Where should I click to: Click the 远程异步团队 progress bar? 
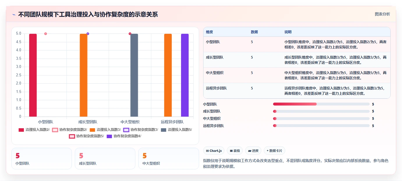pos(321,126)
